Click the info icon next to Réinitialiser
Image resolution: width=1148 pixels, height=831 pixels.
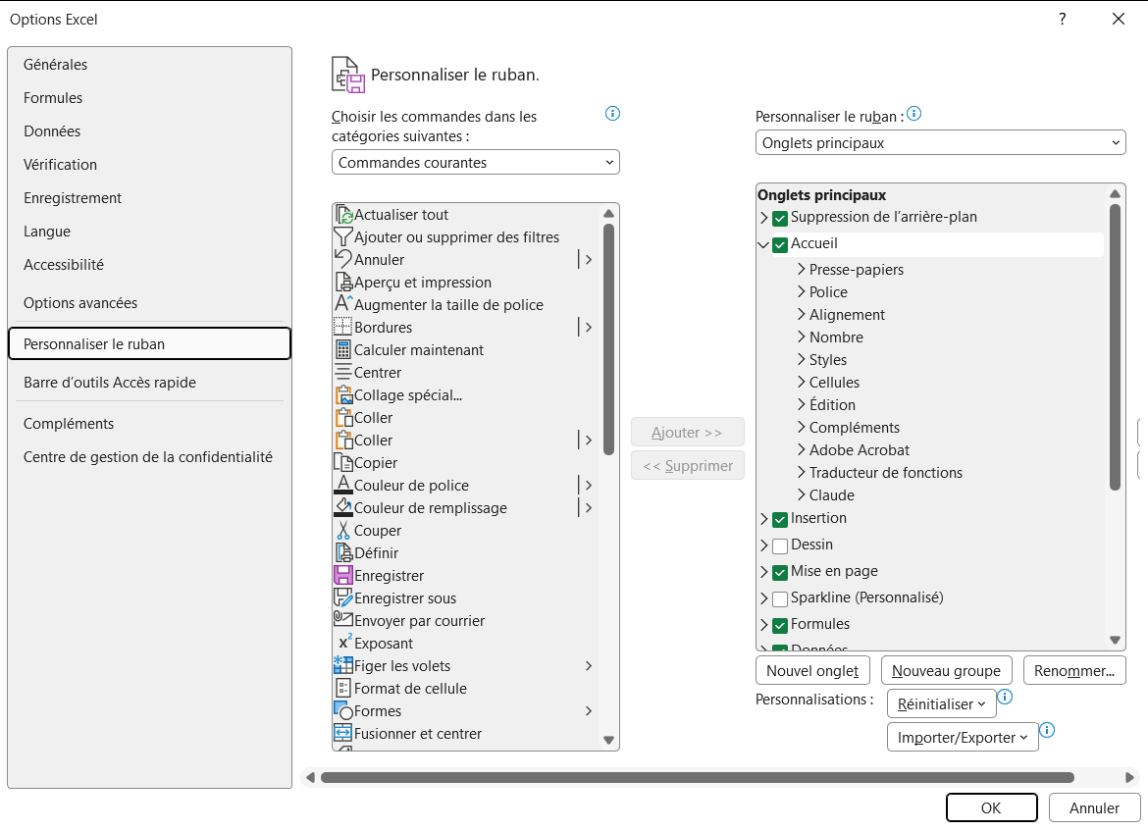pyautogui.click(x=1005, y=697)
